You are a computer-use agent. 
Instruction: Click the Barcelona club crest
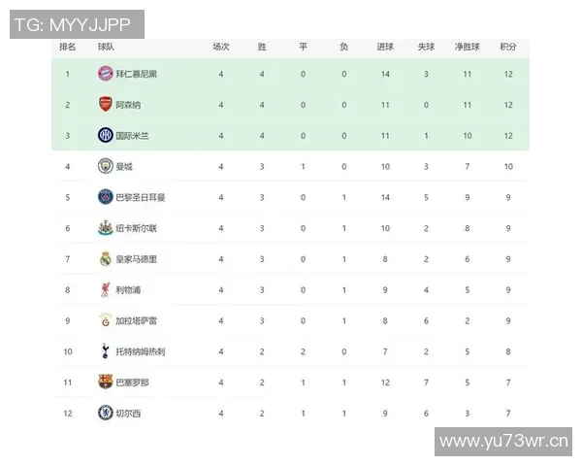pyautogui.click(x=105, y=383)
